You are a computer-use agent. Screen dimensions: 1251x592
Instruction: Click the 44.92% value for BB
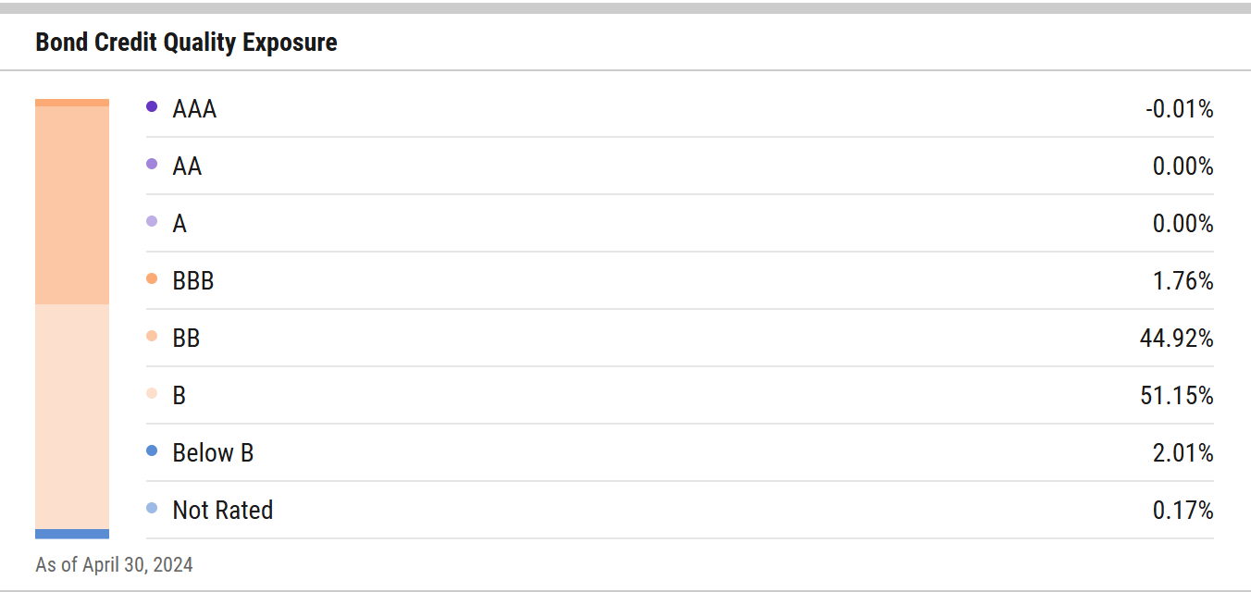point(1176,339)
